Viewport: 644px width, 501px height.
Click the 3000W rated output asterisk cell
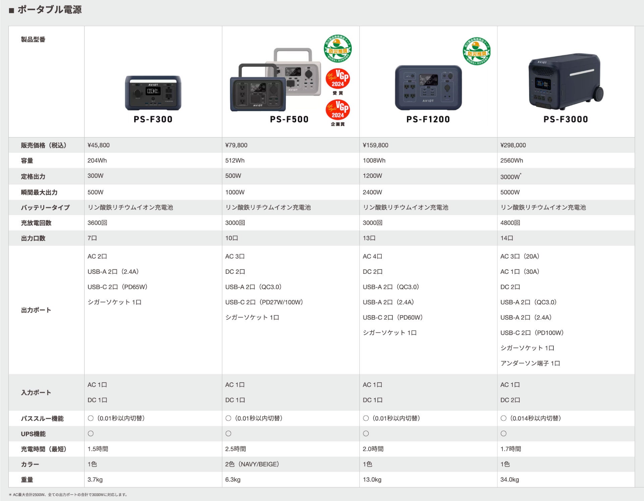pos(511,177)
